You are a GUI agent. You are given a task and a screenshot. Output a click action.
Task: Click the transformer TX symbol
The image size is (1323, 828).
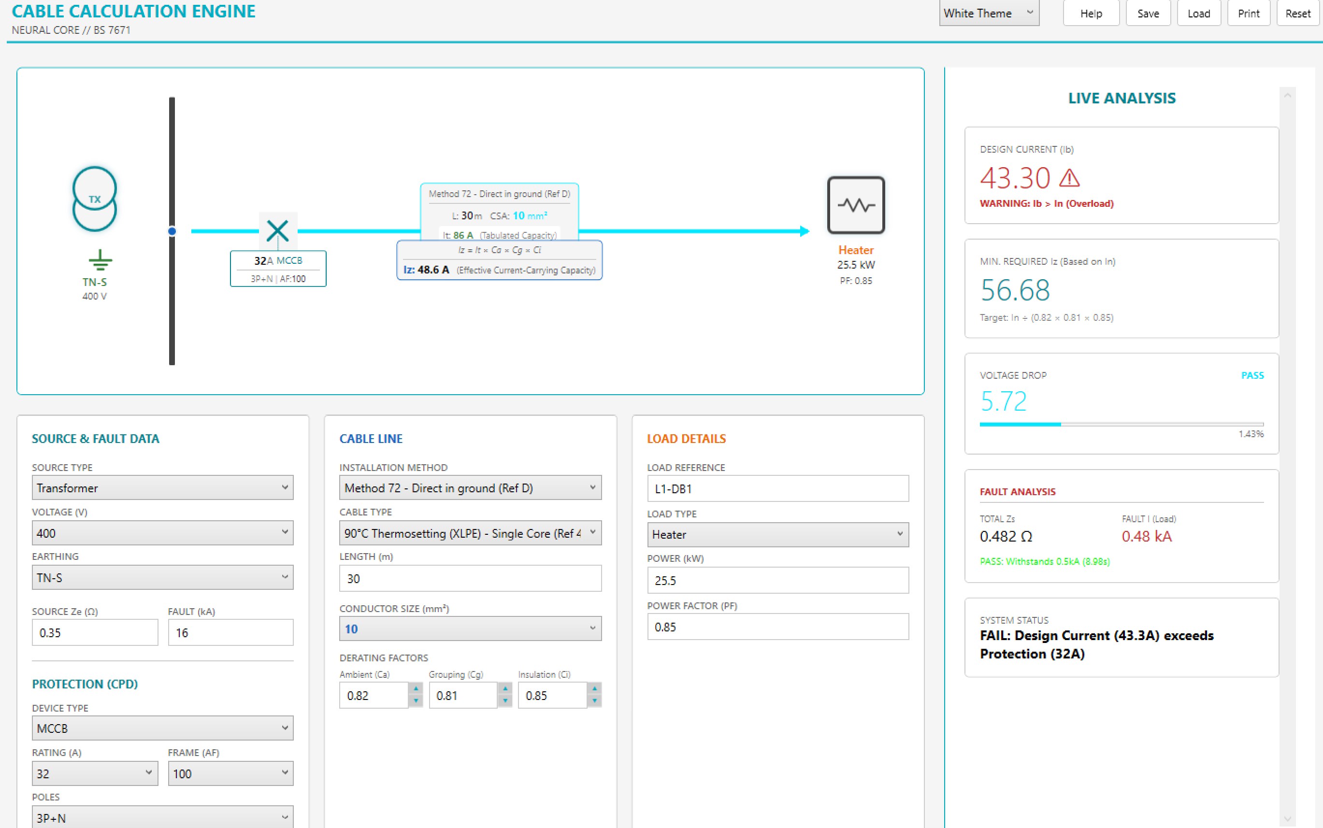(x=95, y=199)
